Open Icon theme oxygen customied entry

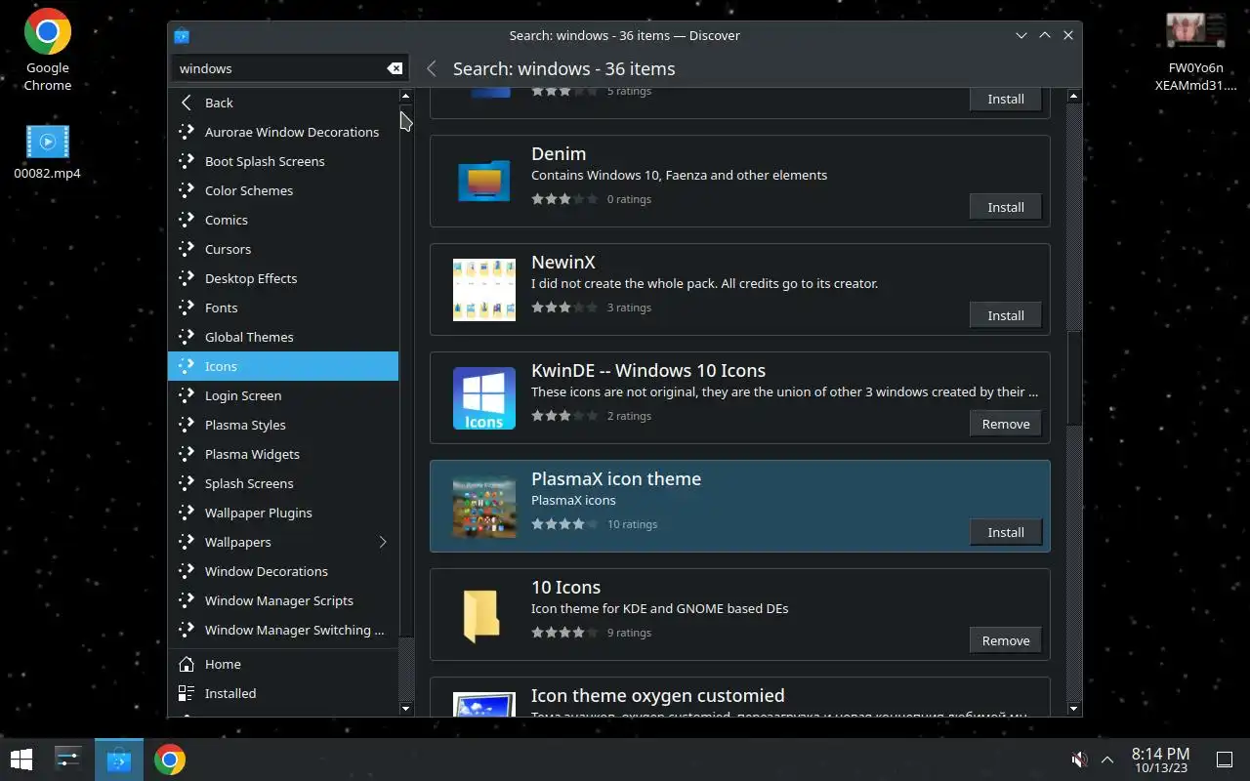pos(740,698)
